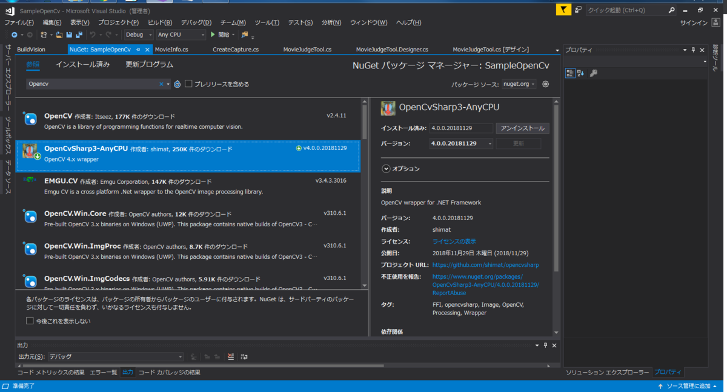Image resolution: width=727 pixels, height=392 pixels.
Task: Click the pin icon on NuGet tab
Action: [x=138, y=49]
